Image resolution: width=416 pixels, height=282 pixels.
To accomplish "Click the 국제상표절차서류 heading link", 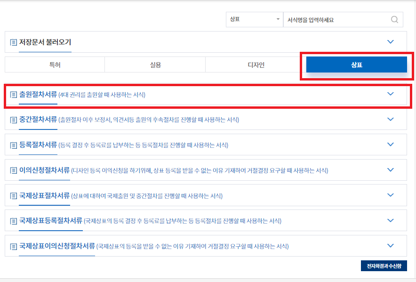I will (44, 196).
